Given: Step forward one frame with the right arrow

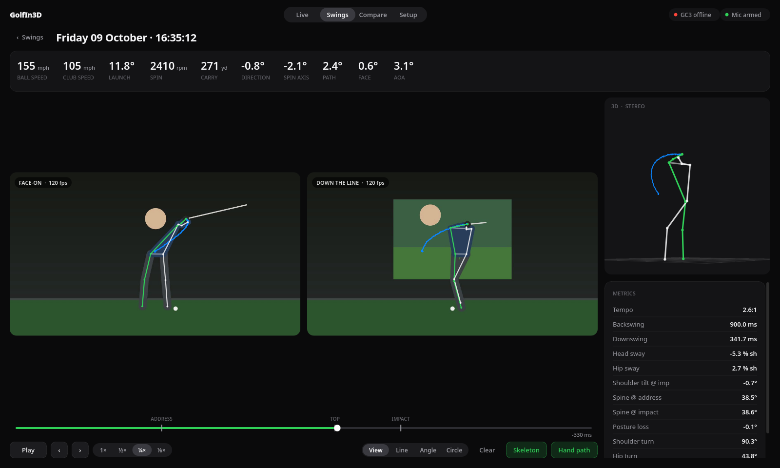Looking at the screenshot, I should pyautogui.click(x=80, y=450).
